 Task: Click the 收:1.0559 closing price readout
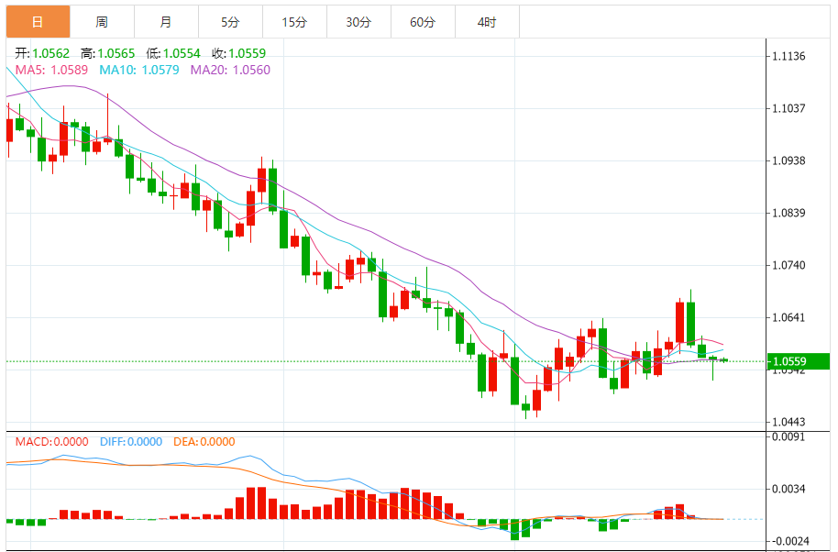(x=239, y=53)
